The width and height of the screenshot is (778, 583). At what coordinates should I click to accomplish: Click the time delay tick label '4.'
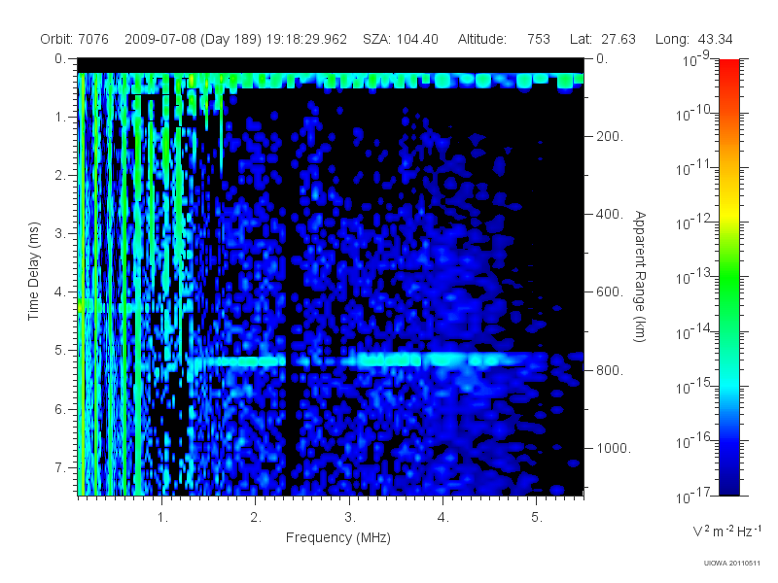[x=60, y=292]
